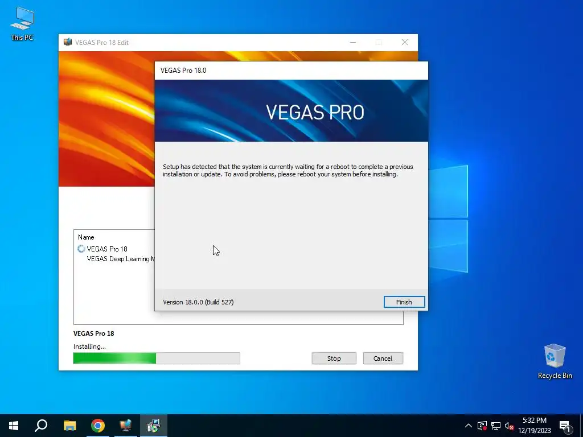The height and width of the screenshot is (437, 583).
Task: Click the Stop button in the installer
Action: click(334, 358)
